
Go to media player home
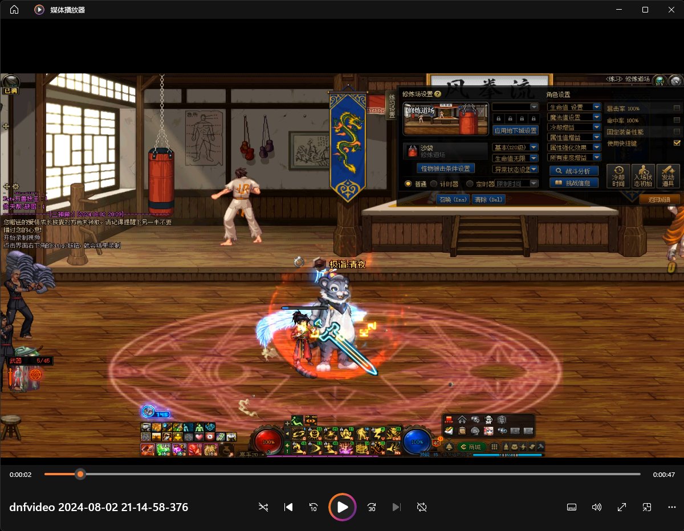pyautogui.click(x=14, y=10)
